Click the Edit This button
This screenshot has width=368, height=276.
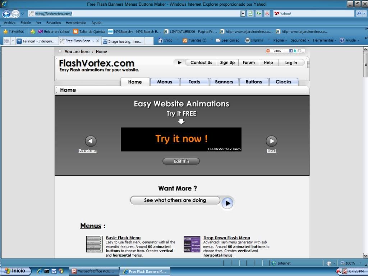181,161
